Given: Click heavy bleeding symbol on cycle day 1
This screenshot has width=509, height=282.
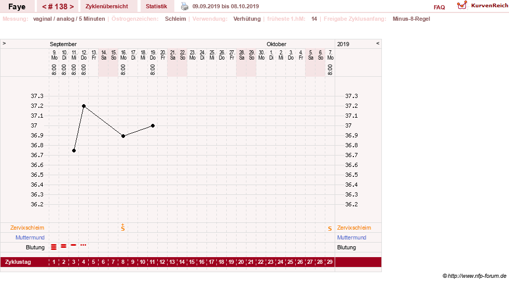Looking at the screenshot, I should pyautogui.click(x=54, y=247).
